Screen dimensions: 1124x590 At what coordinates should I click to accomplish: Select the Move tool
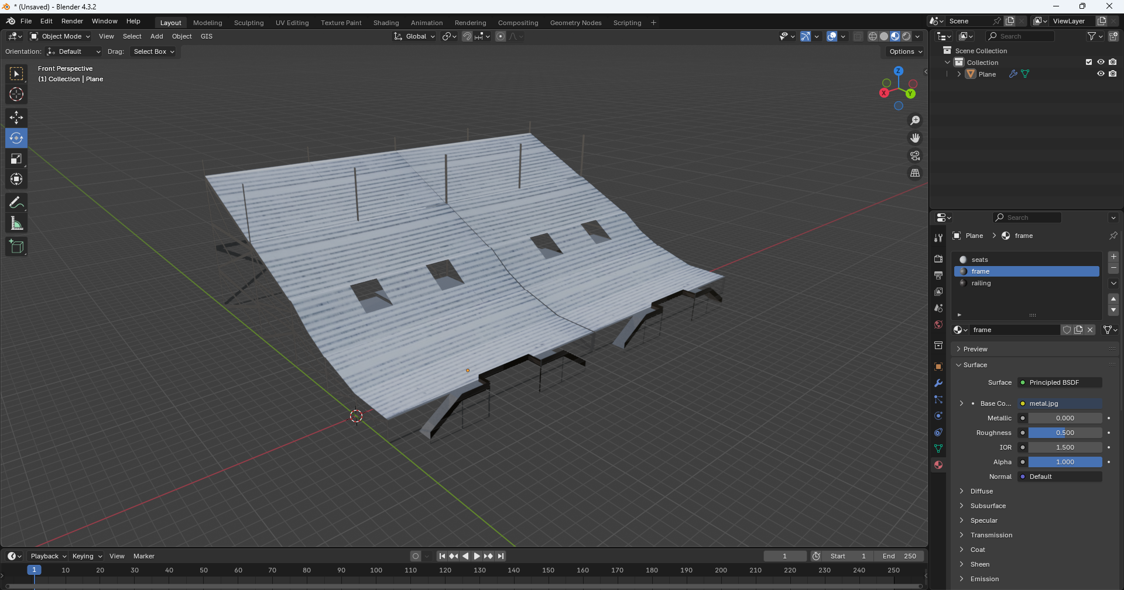pyautogui.click(x=16, y=118)
